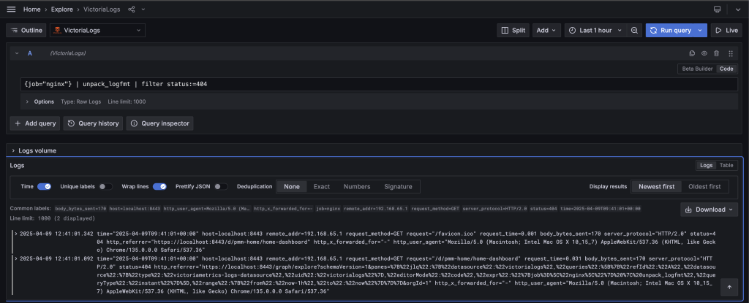749x303 pixels.
Task: Duplicate query A using the copy icon
Action: tap(692, 53)
